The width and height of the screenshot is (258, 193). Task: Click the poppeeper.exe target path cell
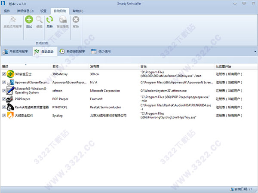pos(175,99)
